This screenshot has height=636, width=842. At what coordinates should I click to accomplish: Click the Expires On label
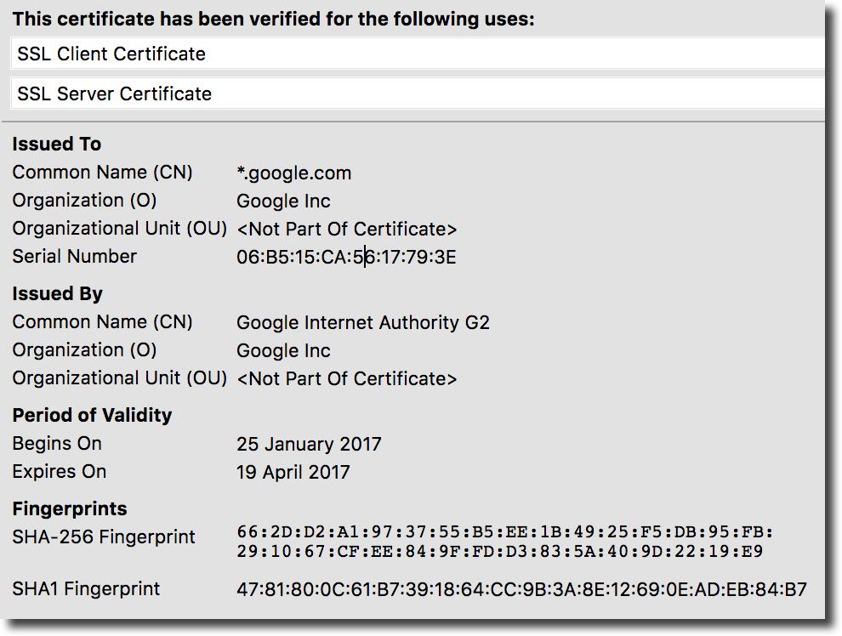(59, 472)
